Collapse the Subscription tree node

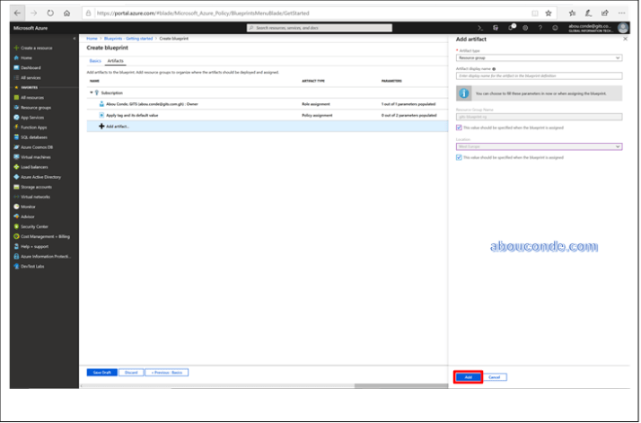91,93
